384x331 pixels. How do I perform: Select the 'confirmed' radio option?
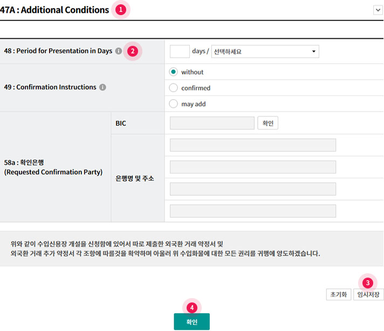173,88
